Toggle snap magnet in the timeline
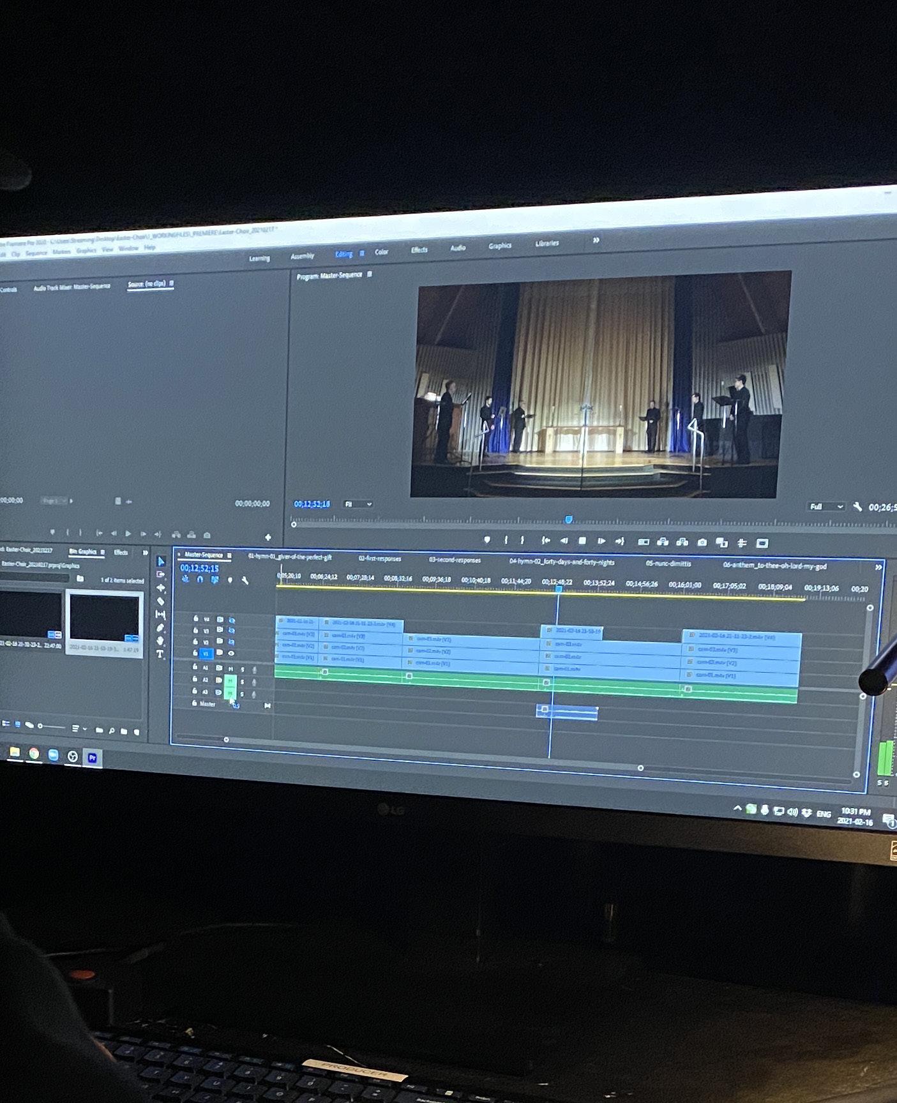The image size is (897, 1103). tap(200, 579)
